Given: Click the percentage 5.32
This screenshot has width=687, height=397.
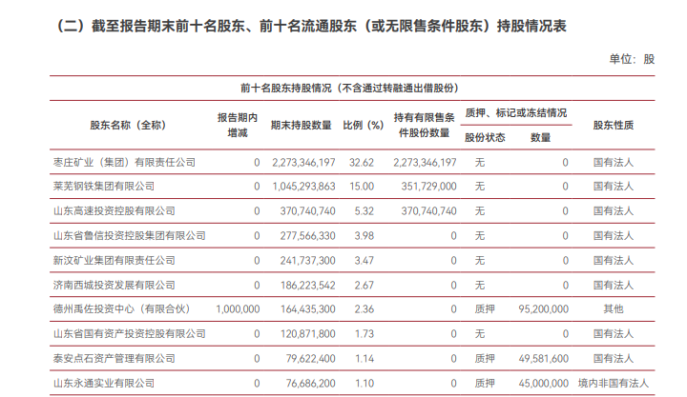Looking at the screenshot, I should click(x=364, y=211).
